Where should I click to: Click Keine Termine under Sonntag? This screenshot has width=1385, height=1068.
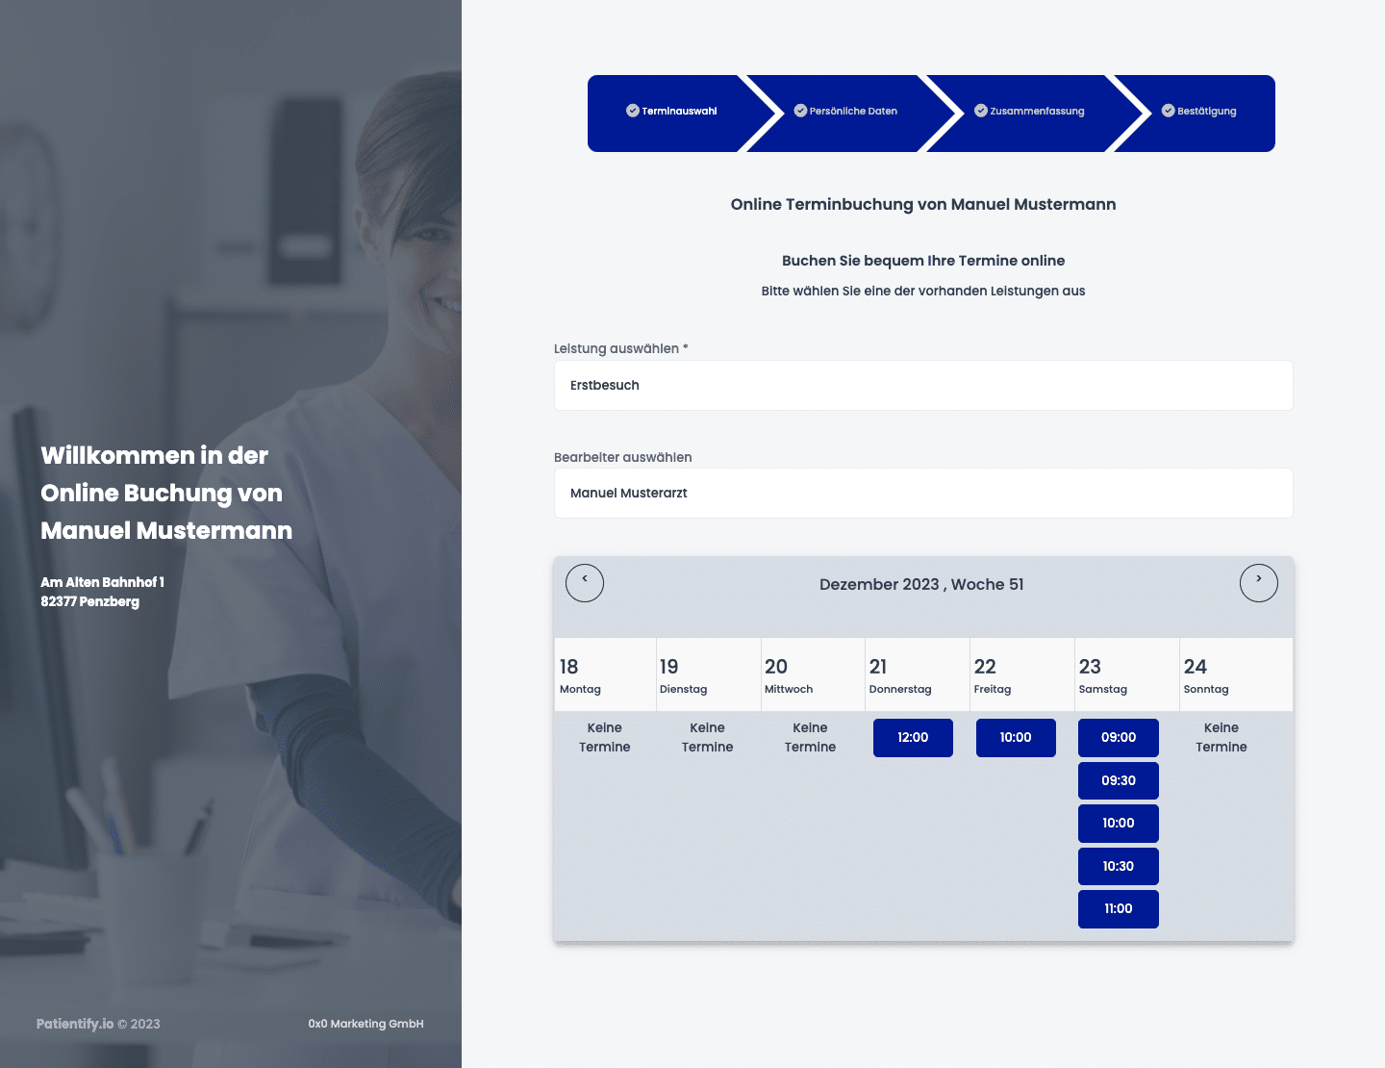(1221, 737)
